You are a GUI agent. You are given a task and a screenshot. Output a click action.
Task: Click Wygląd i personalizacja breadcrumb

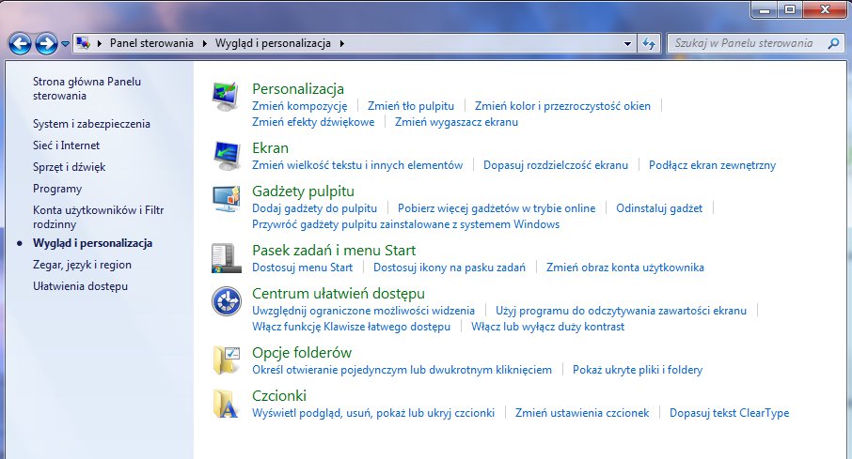tap(273, 43)
